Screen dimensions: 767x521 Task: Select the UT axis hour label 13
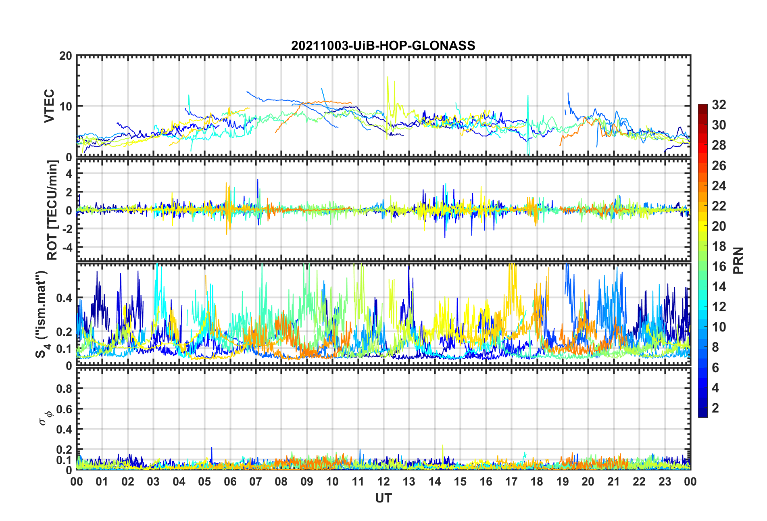[x=409, y=481]
